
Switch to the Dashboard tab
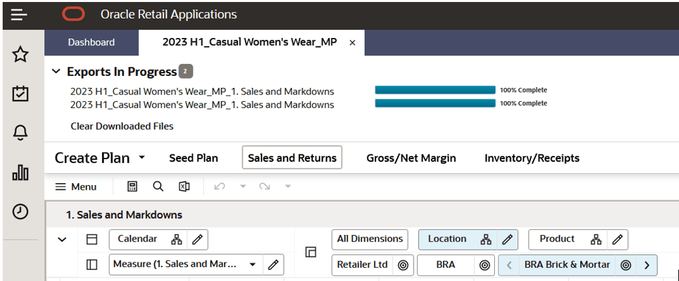[x=91, y=42]
